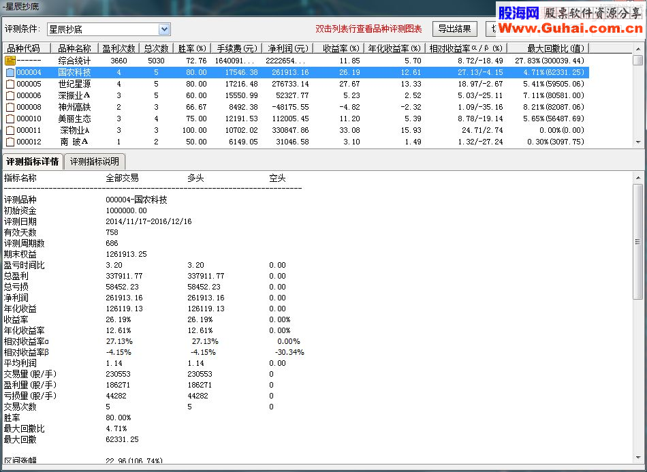
Task: Sort by 品种名称 column header
Action: 74,48
